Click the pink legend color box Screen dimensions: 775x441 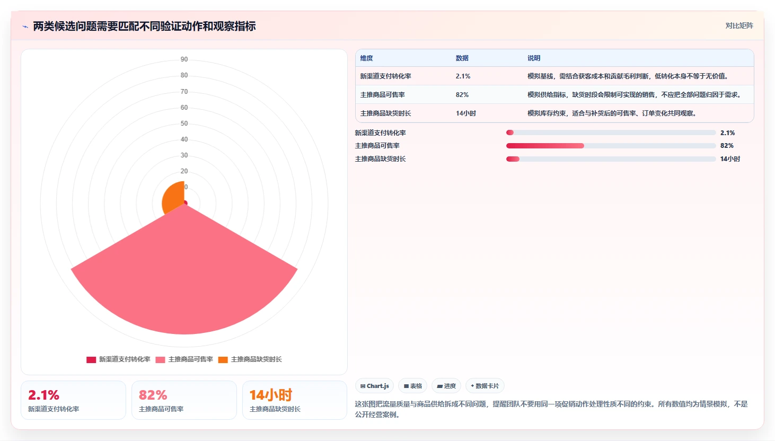pyautogui.click(x=160, y=360)
